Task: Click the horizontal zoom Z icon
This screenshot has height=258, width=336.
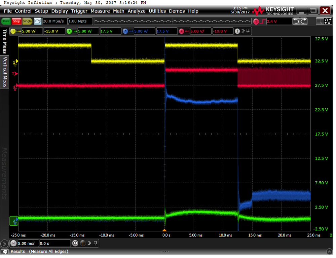Action: point(75,244)
